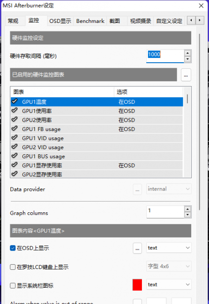Toggle the GPU1温度 graph checkmark
This screenshot has height=304, width=209.
point(15,101)
